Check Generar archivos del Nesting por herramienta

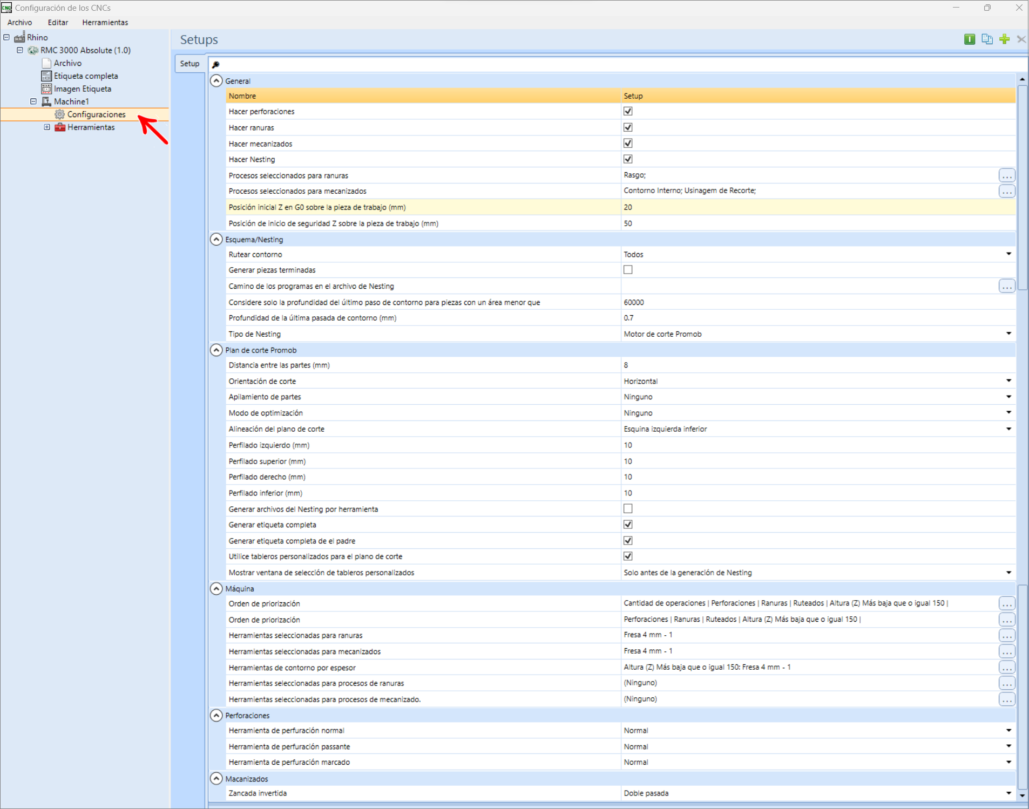(x=628, y=508)
